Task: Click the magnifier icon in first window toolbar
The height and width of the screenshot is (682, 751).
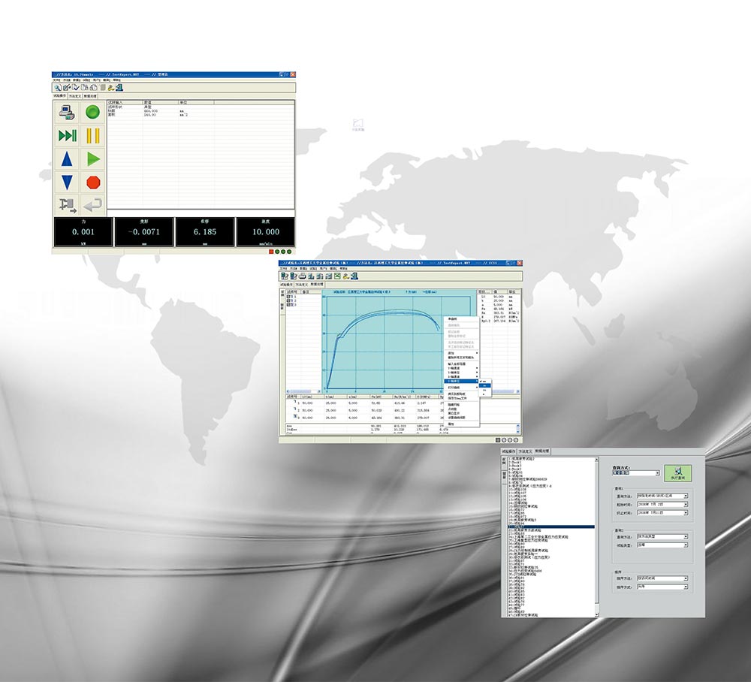Action: 57,88
